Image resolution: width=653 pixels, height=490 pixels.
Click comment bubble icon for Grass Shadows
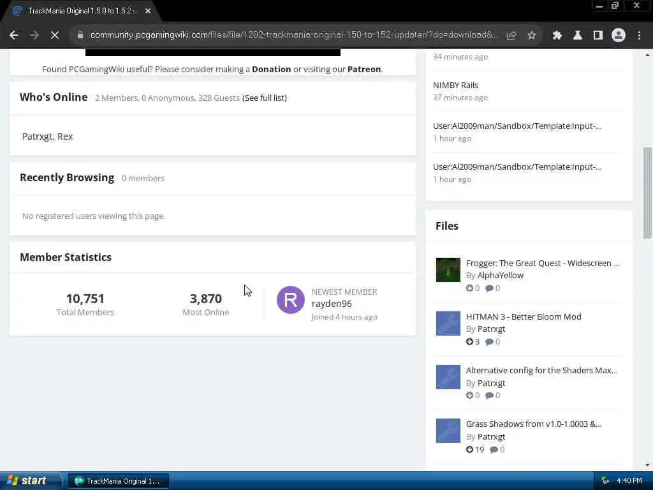(494, 449)
